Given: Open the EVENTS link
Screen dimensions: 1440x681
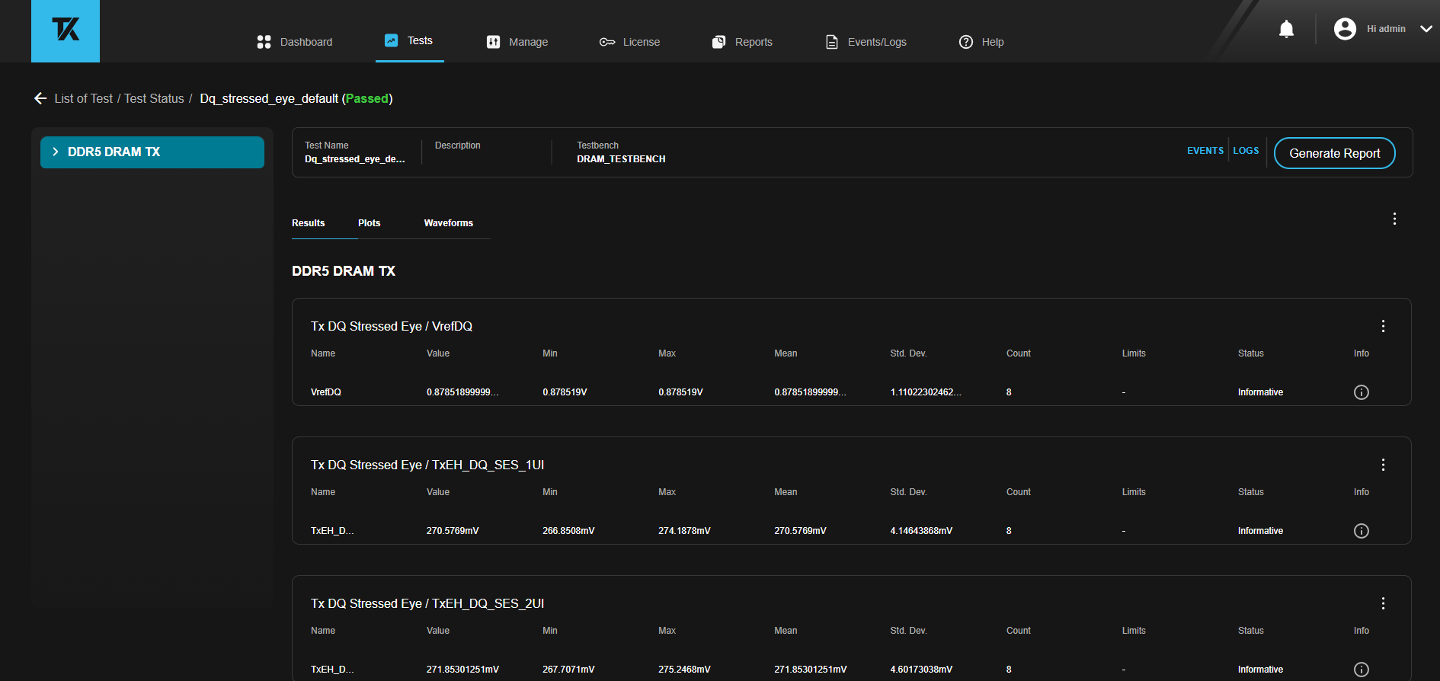Looking at the screenshot, I should tap(1205, 151).
